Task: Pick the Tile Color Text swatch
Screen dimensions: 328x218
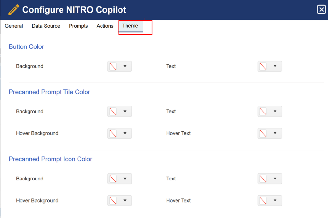Action: click(263, 112)
